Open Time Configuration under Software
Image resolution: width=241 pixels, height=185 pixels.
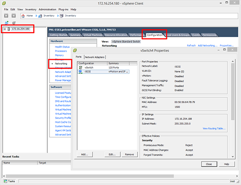click(63, 97)
